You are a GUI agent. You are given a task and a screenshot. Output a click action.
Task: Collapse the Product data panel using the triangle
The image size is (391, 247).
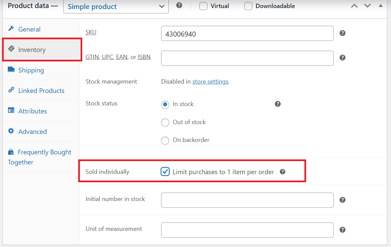click(x=381, y=5)
